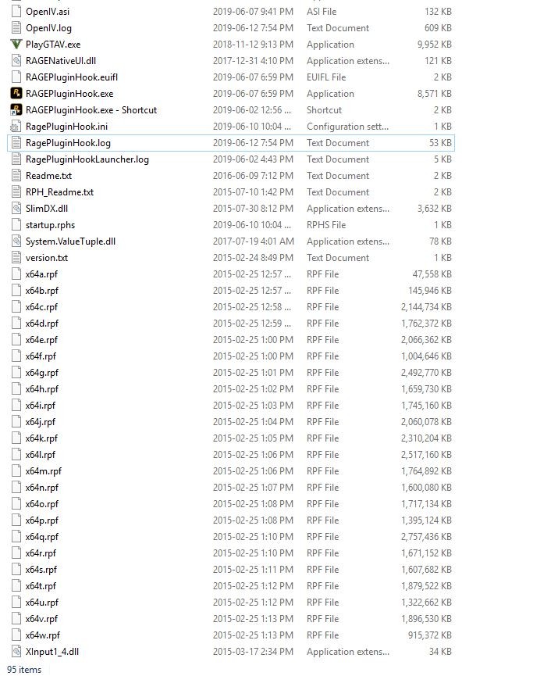The image size is (558, 676).
Task: Select the SlimDX.dll file name
Action: click(x=47, y=208)
